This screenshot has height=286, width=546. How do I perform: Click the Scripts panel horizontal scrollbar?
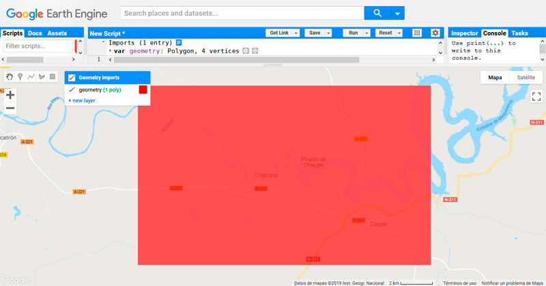click(25, 60)
